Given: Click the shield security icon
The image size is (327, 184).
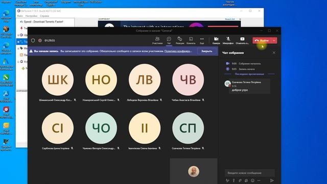Looking at the screenshot, I should 33,40.
